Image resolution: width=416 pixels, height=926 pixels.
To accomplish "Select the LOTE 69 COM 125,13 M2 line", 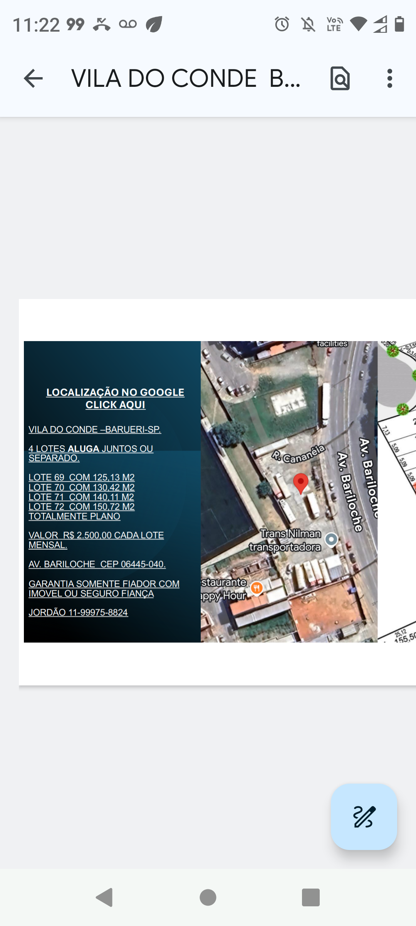I will pyautogui.click(x=82, y=477).
